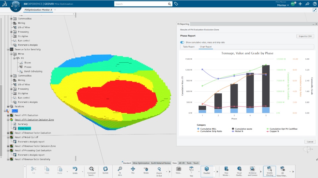Open the help question mark icon

tap(315, 4)
